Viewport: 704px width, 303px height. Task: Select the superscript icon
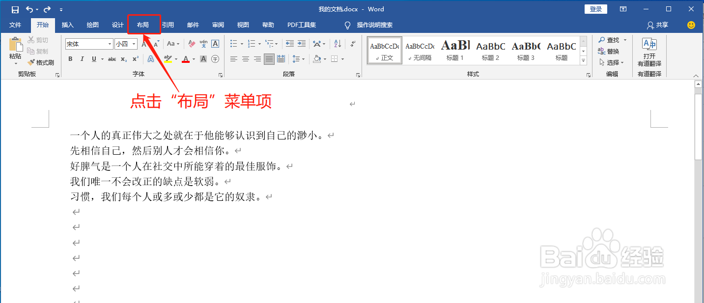136,59
